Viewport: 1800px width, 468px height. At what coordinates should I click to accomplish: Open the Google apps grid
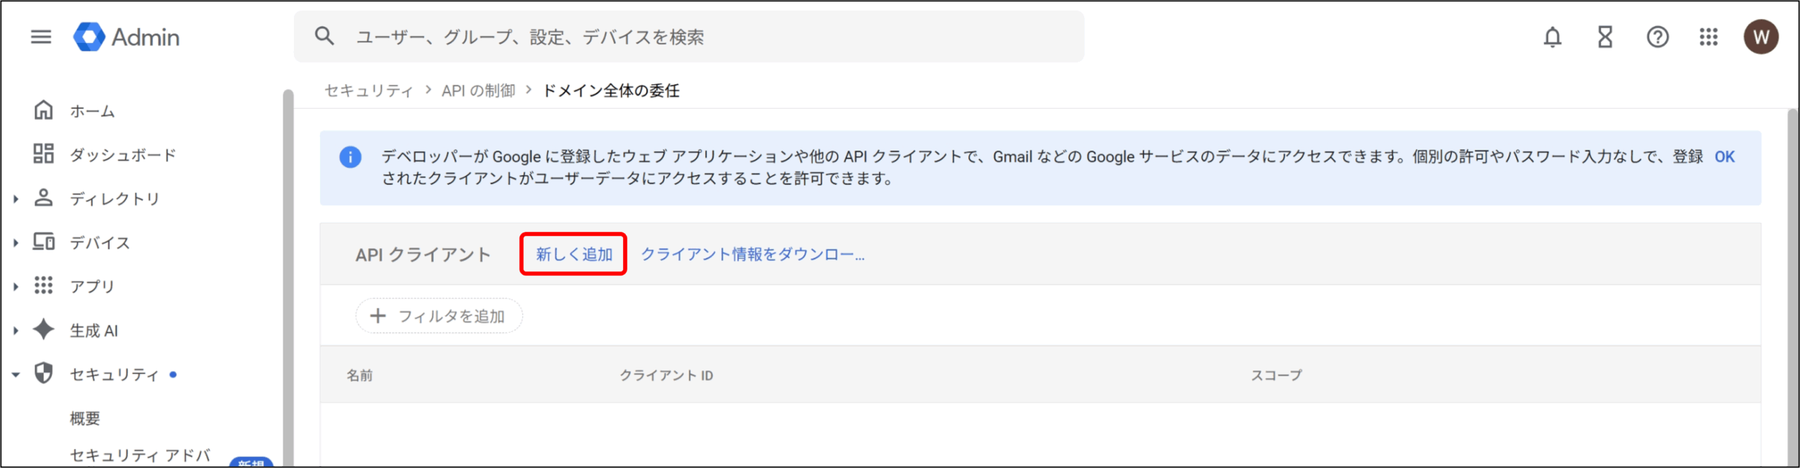tap(1709, 37)
